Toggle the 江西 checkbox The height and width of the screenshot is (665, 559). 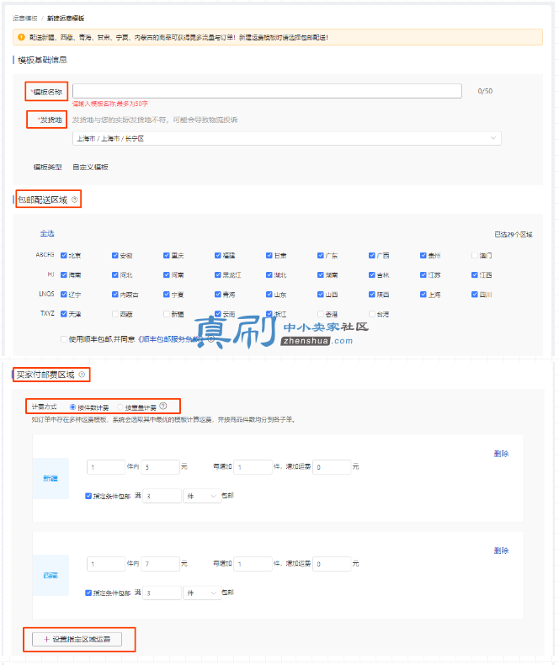(x=474, y=274)
